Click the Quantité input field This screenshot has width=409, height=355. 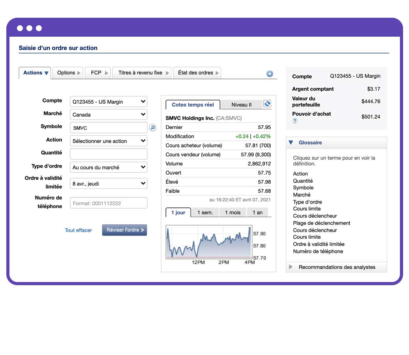tap(108, 154)
